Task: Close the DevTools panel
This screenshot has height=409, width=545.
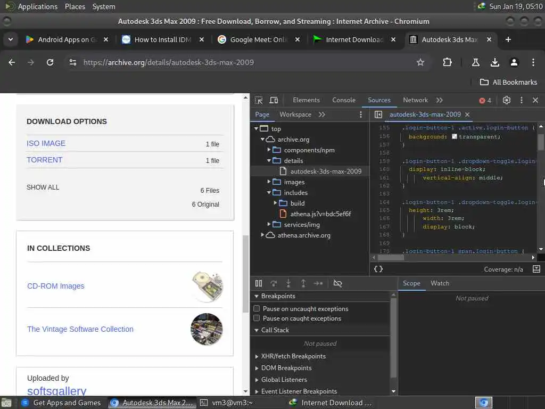Action: pyautogui.click(x=535, y=100)
